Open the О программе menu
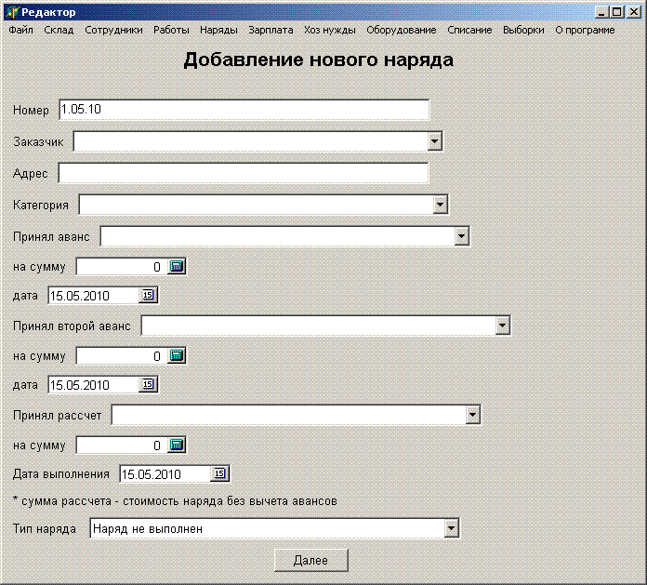This screenshot has height=585, width=647. tap(585, 30)
